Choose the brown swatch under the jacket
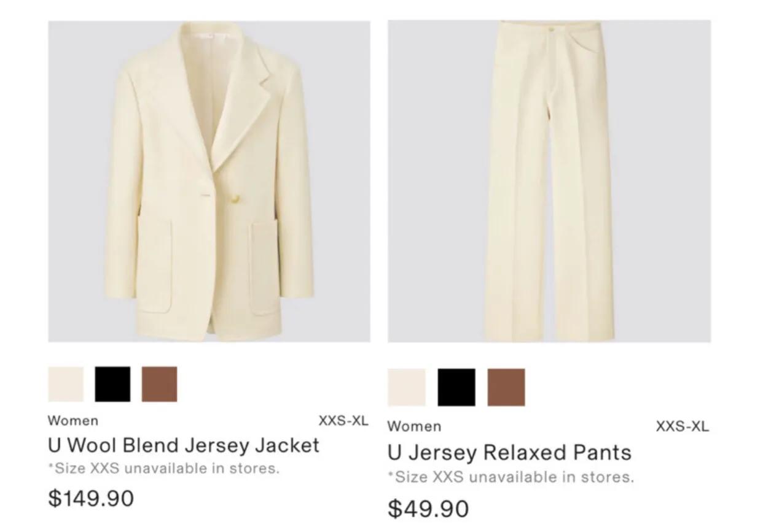Screen dimensions: 763x527 [x=160, y=384]
